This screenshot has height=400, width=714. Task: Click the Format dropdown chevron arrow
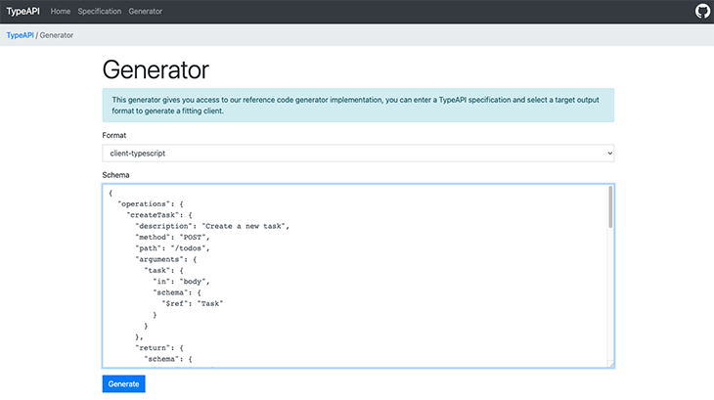608,154
